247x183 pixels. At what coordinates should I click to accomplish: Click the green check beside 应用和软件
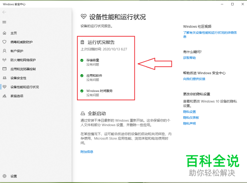click(x=82, y=76)
